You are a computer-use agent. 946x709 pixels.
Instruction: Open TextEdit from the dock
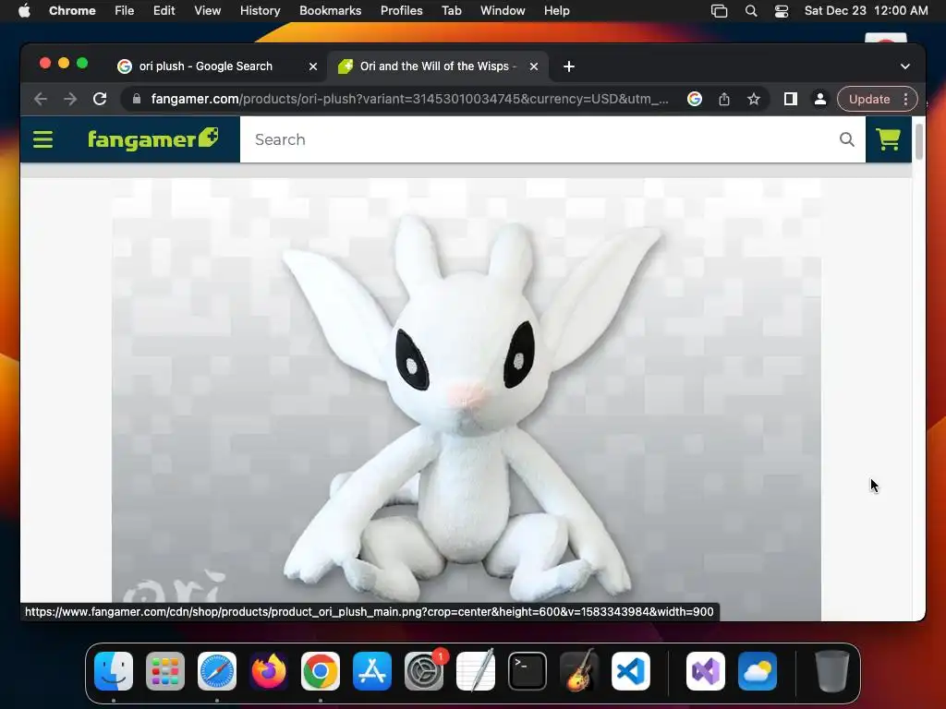476,671
